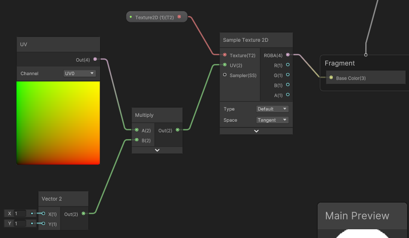Select the UV node title bar
The width and height of the screenshot is (409, 238).
click(58, 44)
